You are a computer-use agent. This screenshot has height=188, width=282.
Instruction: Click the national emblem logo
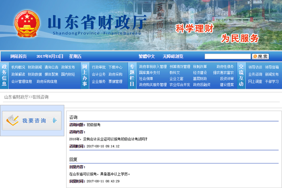click(x=27, y=25)
